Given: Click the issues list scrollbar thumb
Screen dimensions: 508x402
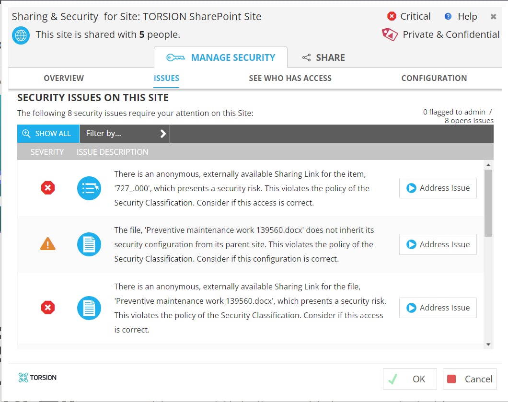Looking at the screenshot, I should click(x=488, y=203).
